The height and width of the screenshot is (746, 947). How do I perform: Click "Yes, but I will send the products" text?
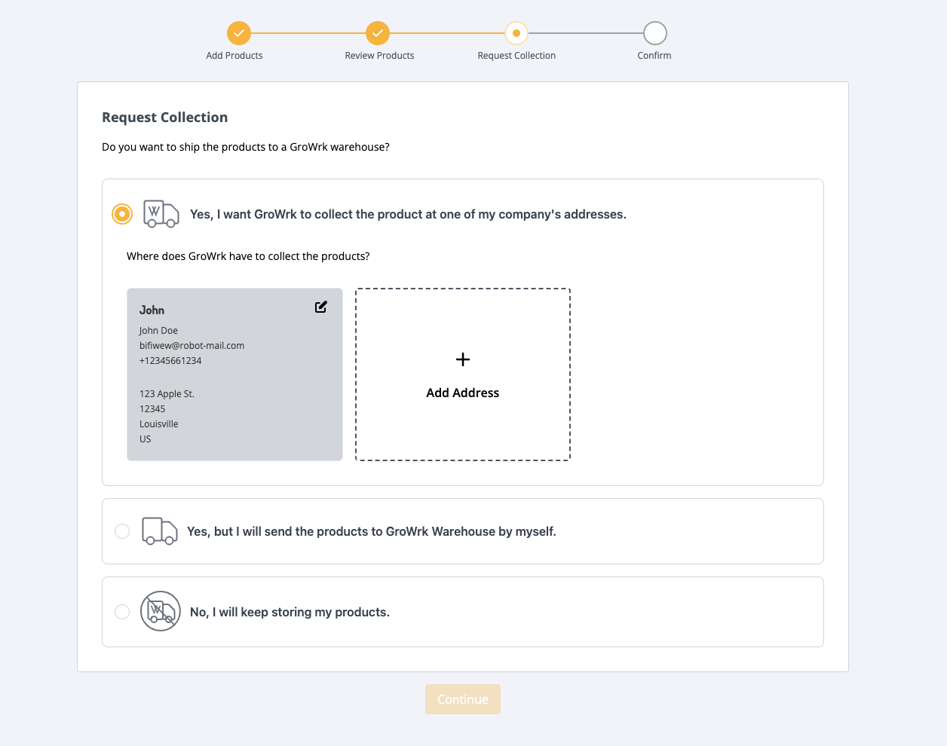tap(371, 531)
